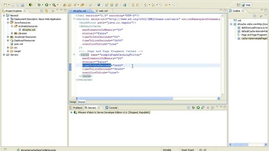Screen dimensions: 269x151
Task: Select the ehcache.xml editor tab
Action: 79,11
